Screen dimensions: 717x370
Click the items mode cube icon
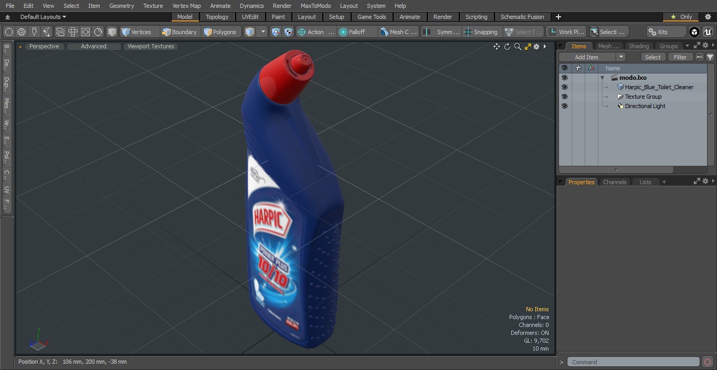[x=250, y=32]
